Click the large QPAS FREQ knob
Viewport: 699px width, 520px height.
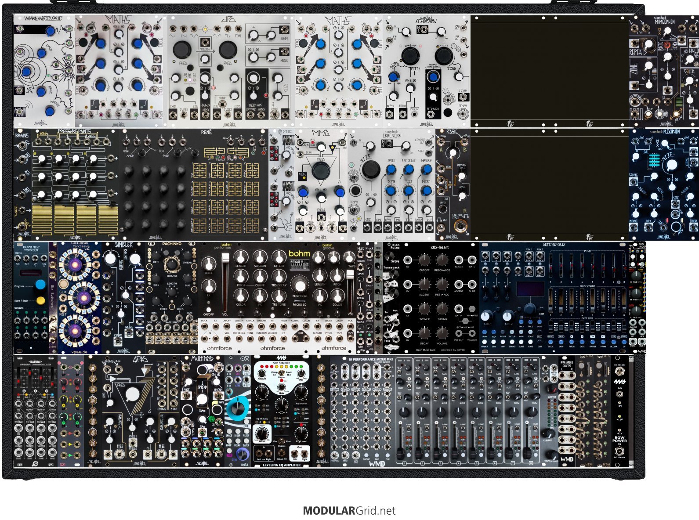coord(132,394)
